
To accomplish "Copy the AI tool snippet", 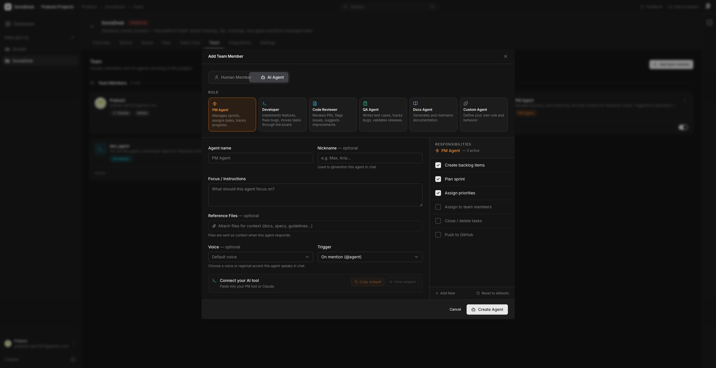I will tap(368, 282).
